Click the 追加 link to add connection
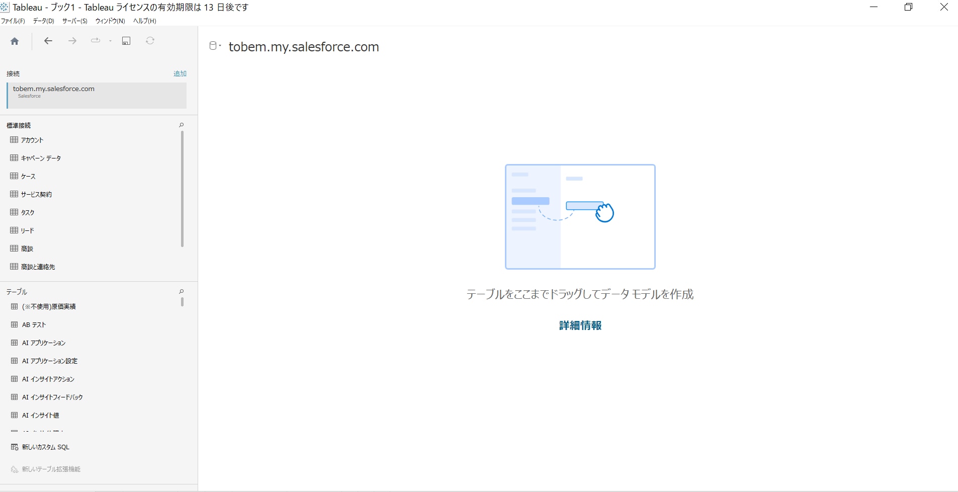 pyautogui.click(x=180, y=74)
